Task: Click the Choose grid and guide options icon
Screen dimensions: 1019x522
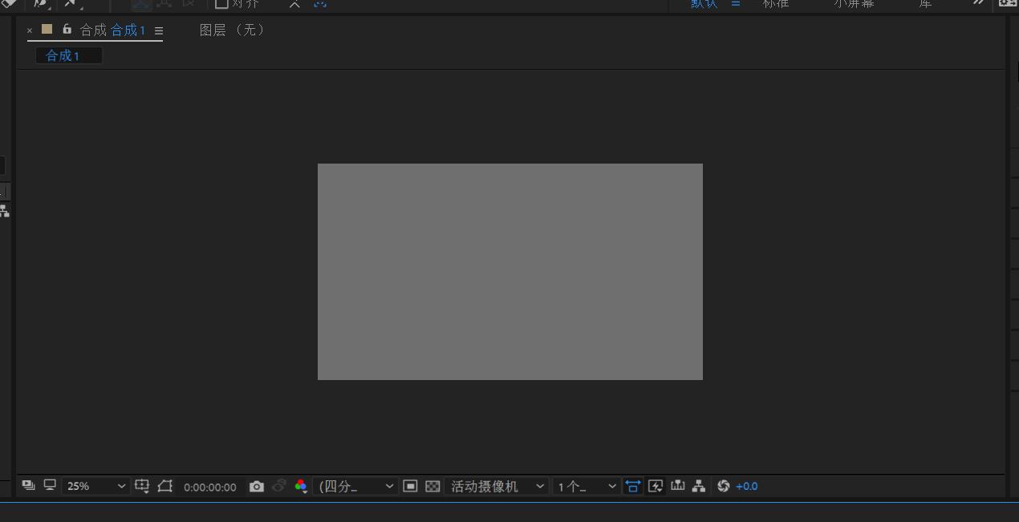Action: [142, 486]
